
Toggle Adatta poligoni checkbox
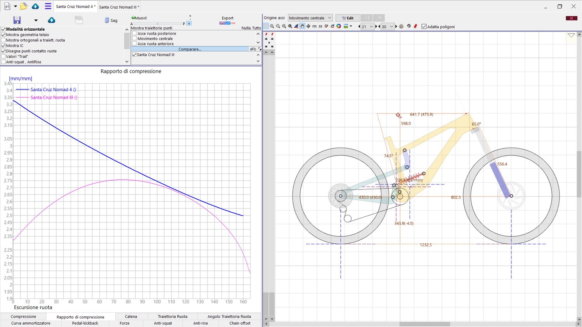point(424,26)
